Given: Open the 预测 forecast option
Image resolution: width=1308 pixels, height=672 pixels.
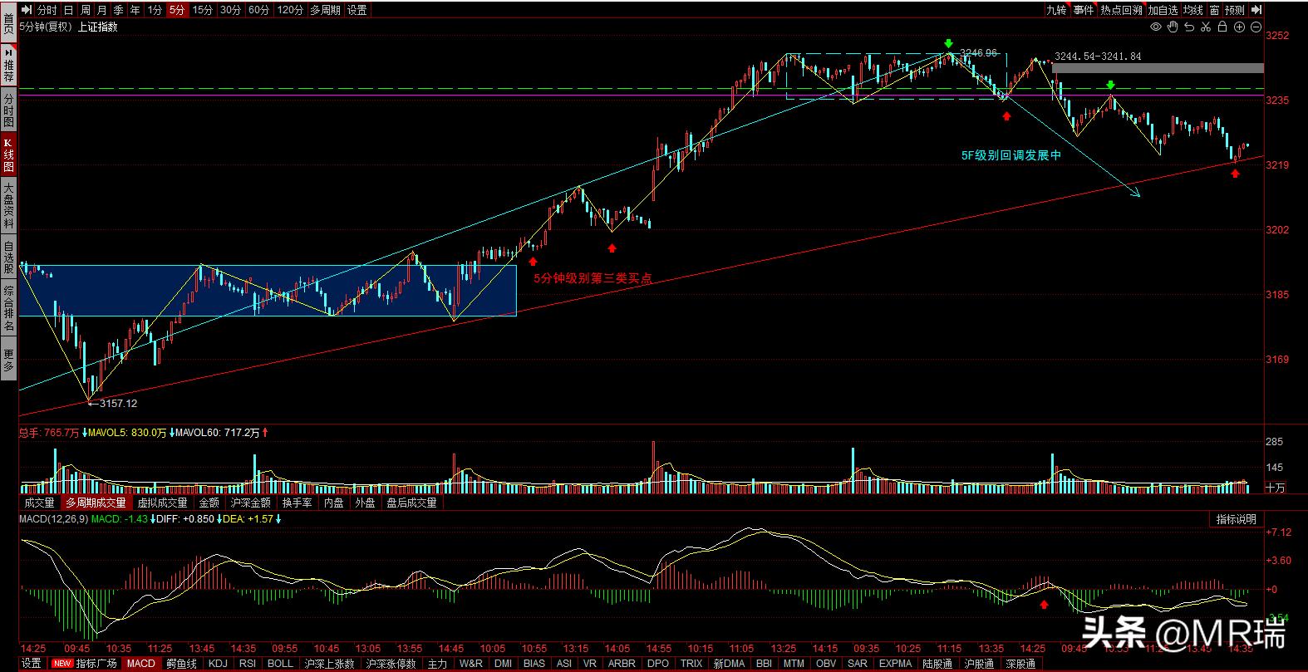Looking at the screenshot, I should [x=1235, y=10].
